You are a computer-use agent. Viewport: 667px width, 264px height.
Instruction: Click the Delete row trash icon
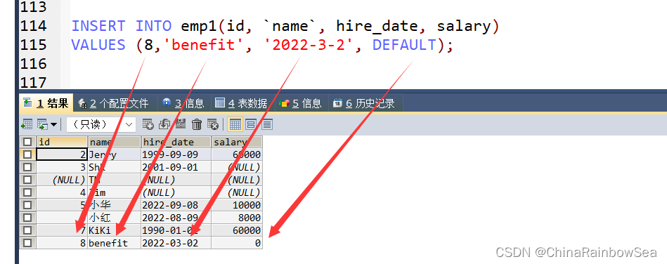tap(197, 124)
